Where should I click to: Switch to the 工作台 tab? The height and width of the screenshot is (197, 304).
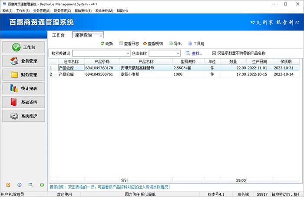[x=58, y=35]
